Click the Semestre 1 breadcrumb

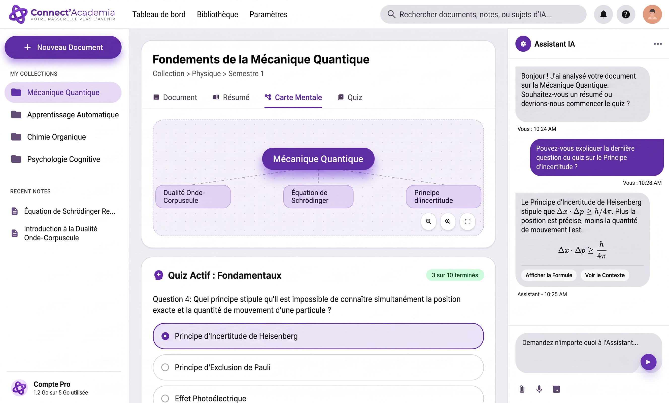(246, 74)
